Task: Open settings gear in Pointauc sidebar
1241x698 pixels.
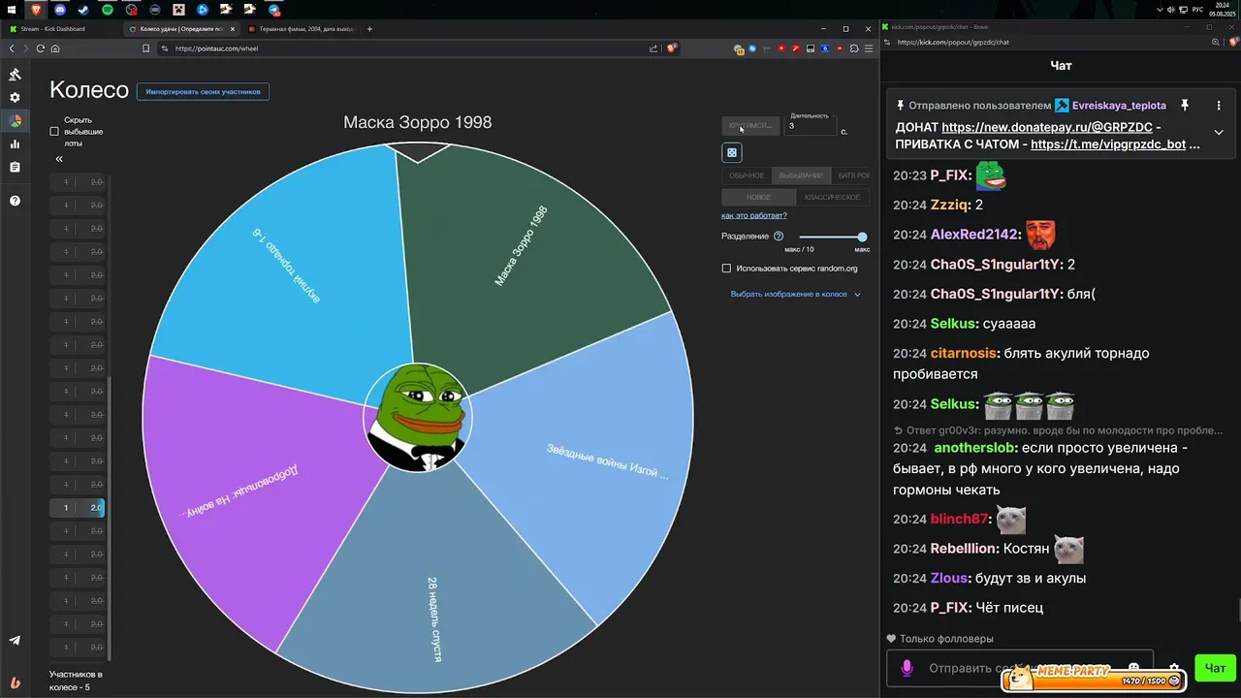Action: [15, 98]
